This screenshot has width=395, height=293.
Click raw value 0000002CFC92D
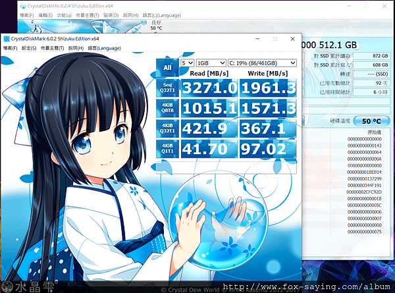point(364,192)
